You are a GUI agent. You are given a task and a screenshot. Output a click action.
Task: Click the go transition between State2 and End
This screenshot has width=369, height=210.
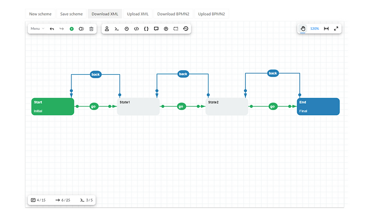click(273, 106)
